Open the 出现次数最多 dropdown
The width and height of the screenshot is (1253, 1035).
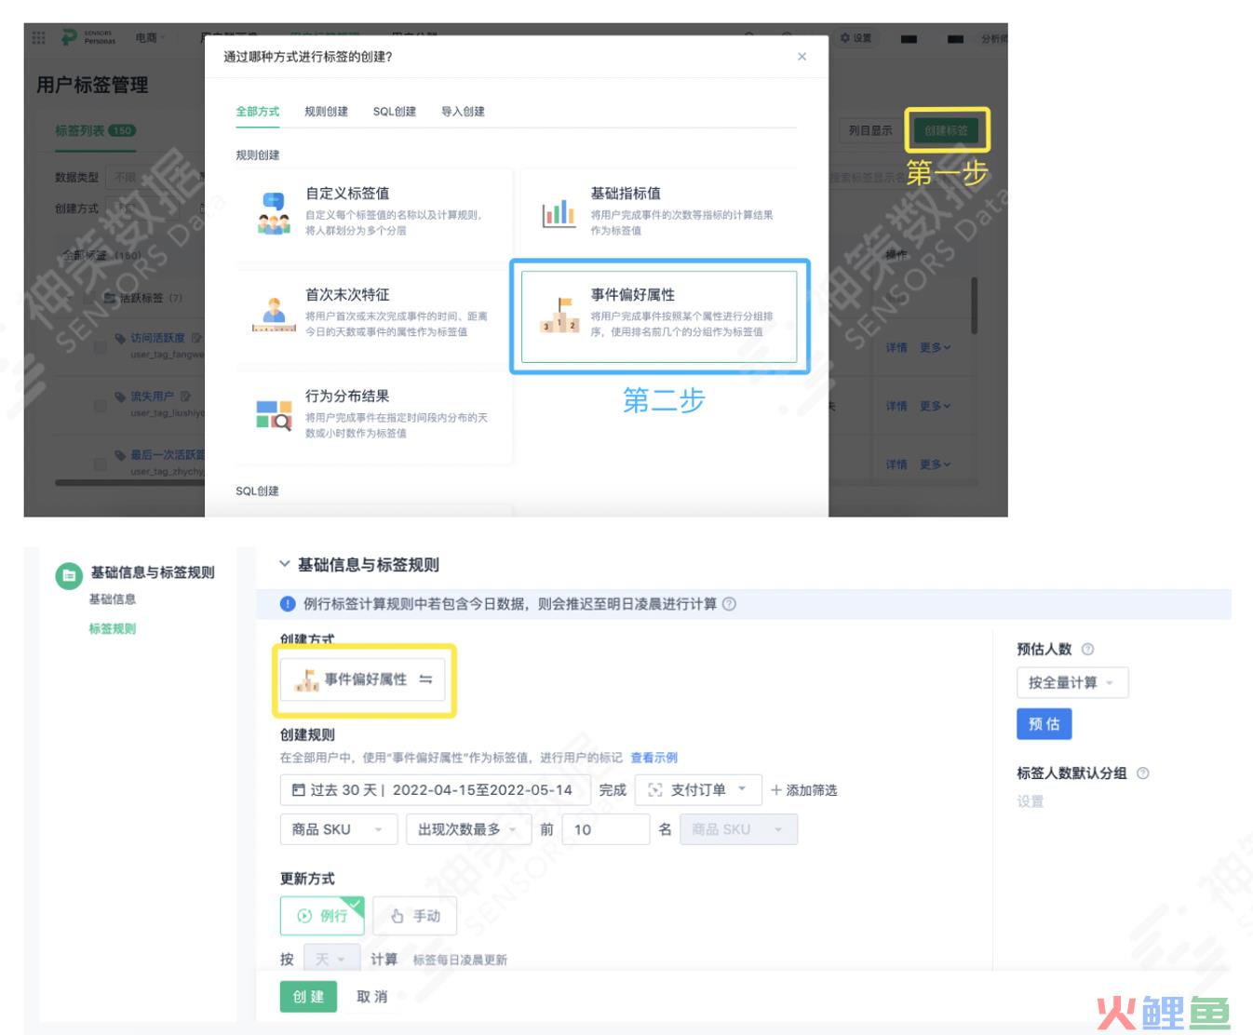coord(468,829)
